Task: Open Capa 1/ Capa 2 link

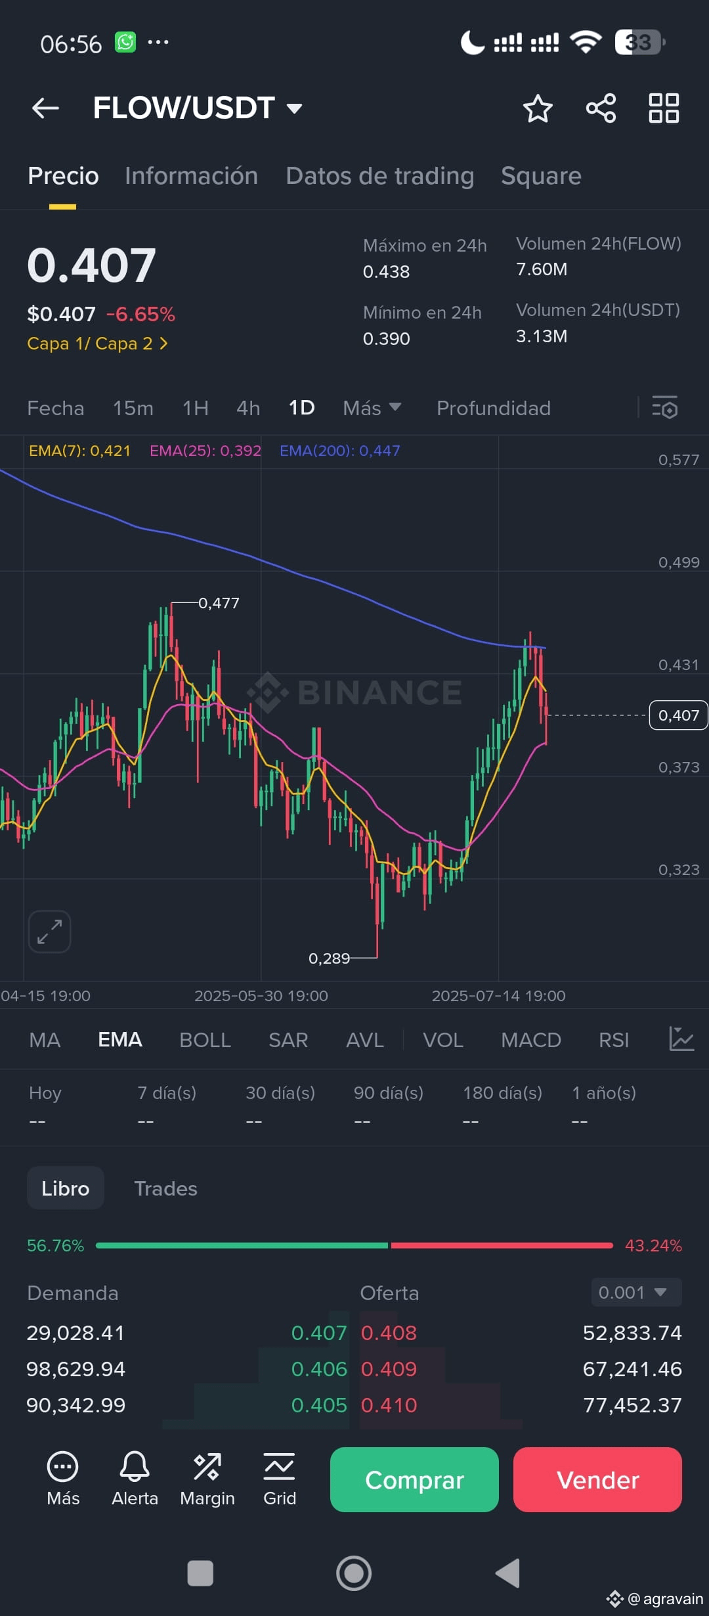Action: coord(98,344)
